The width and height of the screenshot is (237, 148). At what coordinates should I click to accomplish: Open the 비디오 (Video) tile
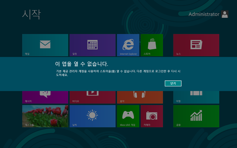coord(93,97)
